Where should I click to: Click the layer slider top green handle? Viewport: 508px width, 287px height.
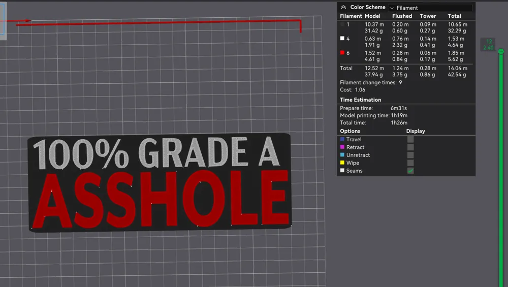click(501, 51)
